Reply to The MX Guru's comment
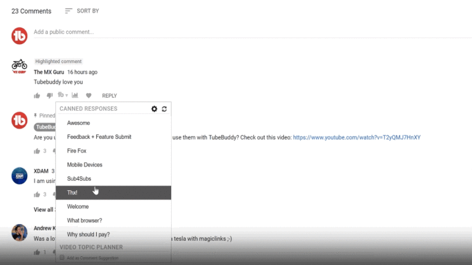 point(109,95)
